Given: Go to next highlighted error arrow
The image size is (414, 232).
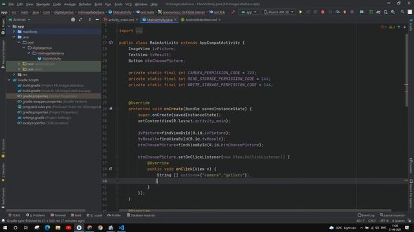Looking at the screenshot, I should pos(404,27).
